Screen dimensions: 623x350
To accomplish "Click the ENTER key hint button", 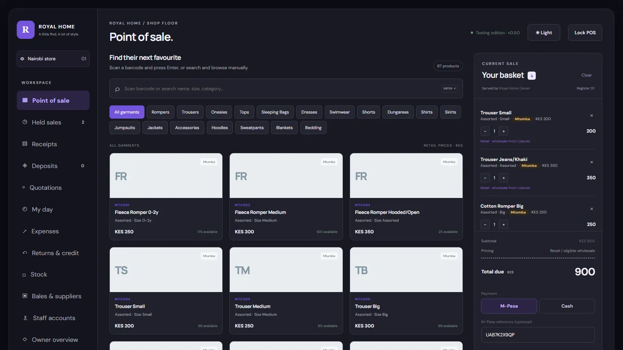I will 449,89.
